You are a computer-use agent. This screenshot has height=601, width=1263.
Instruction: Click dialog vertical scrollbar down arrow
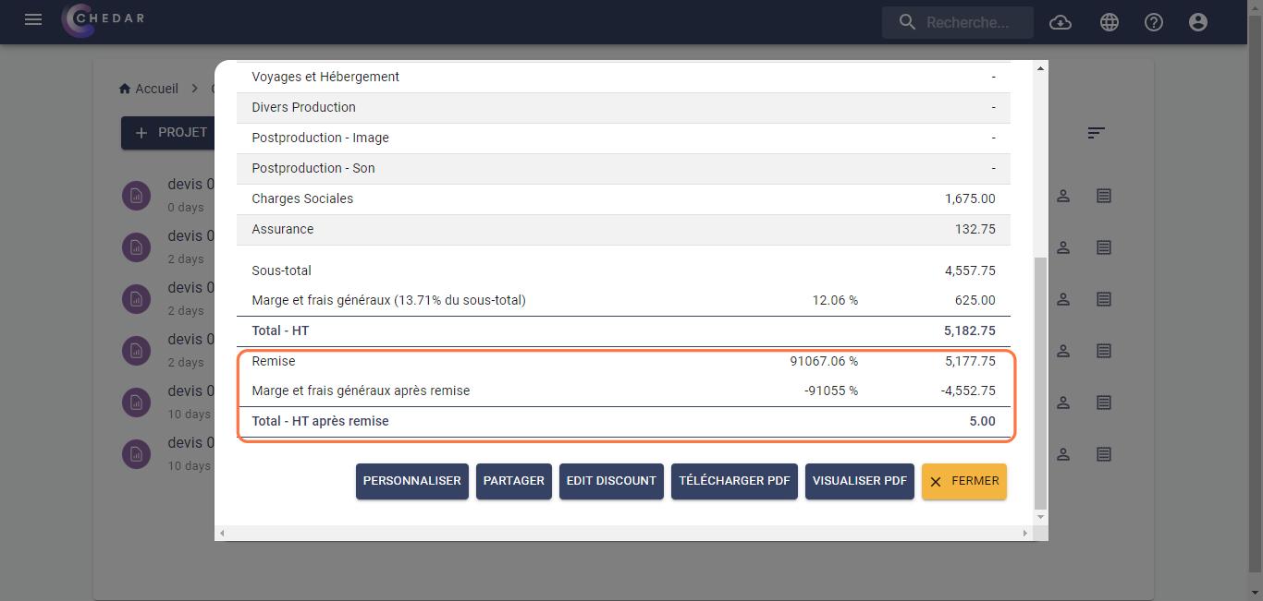(1040, 517)
